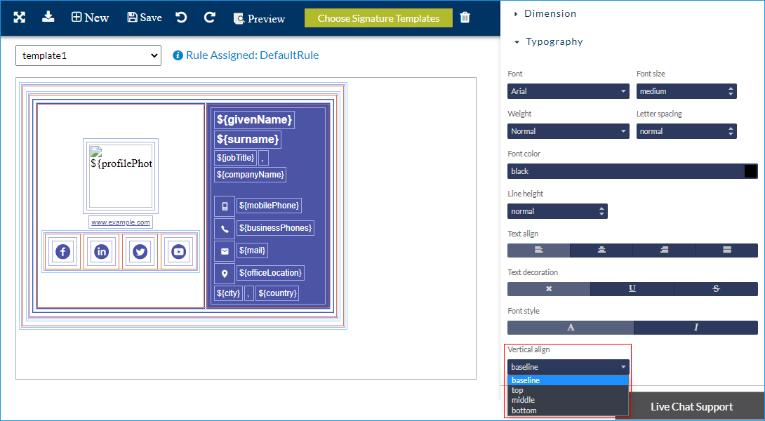Click Choose Signature Templates button
This screenshot has height=421, width=765.
[378, 18]
